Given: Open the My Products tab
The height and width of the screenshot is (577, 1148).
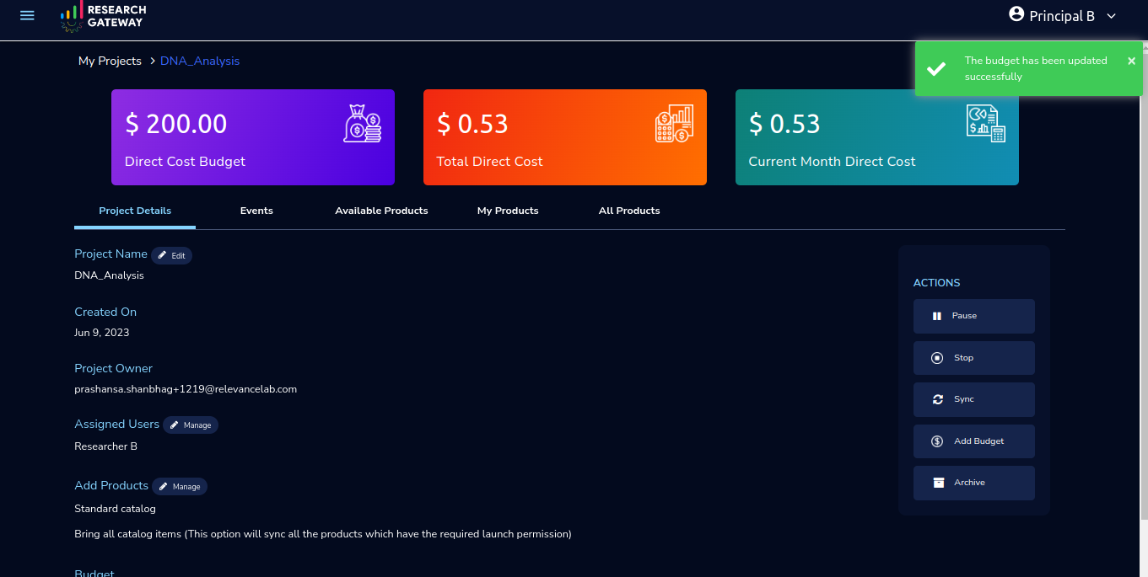Looking at the screenshot, I should 508,211.
